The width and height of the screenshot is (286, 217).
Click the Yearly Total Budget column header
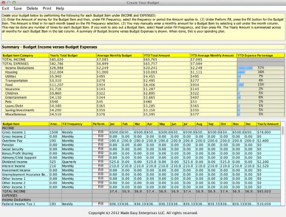coord(73,55)
